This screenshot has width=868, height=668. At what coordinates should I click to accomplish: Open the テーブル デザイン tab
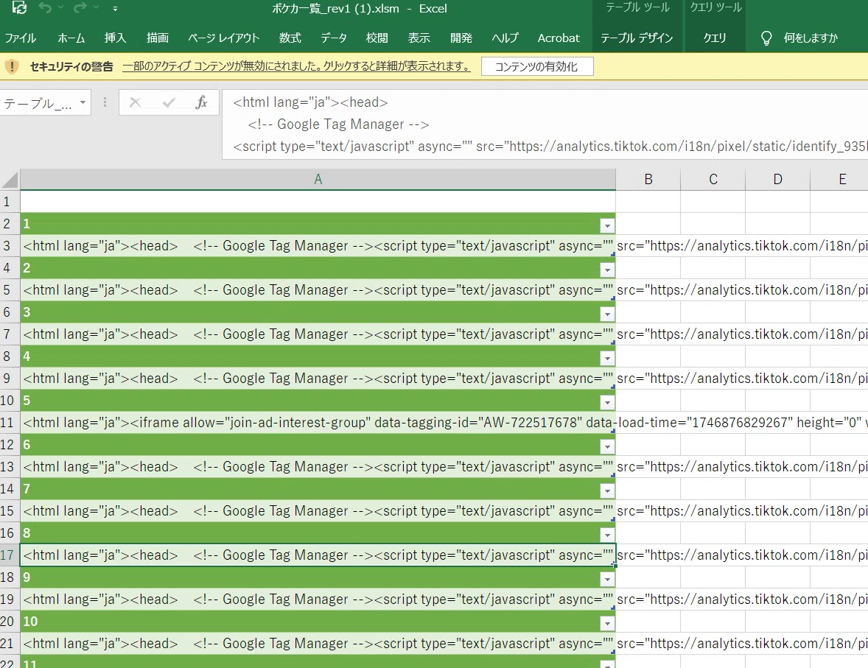coord(637,38)
